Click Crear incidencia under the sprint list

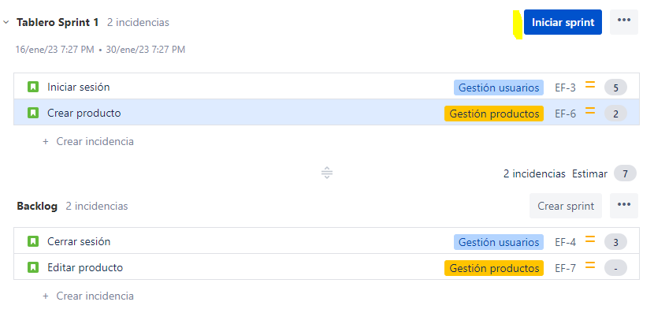pyautogui.click(x=88, y=141)
